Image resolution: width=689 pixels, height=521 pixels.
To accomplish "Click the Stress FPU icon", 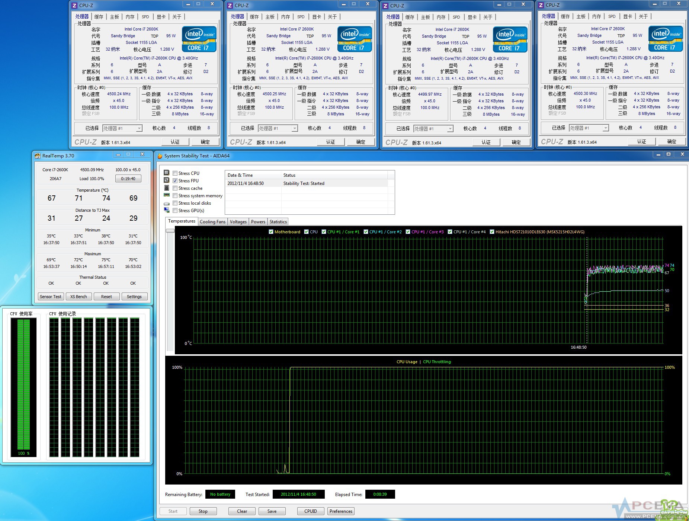I will pos(167,180).
